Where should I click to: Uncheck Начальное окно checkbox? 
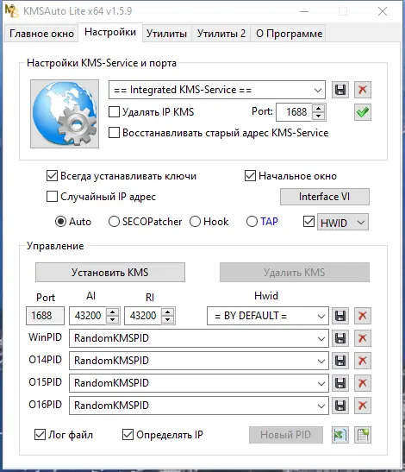tap(250, 176)
